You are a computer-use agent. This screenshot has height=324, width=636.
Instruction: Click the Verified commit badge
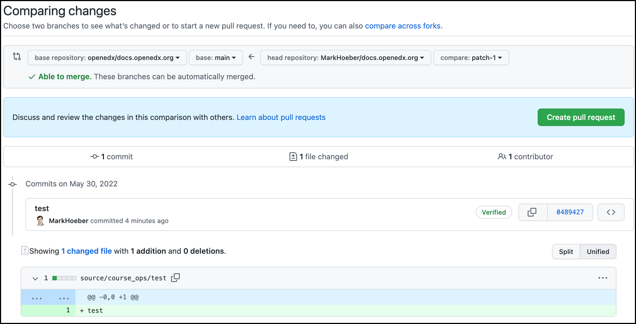click(493, 212)
